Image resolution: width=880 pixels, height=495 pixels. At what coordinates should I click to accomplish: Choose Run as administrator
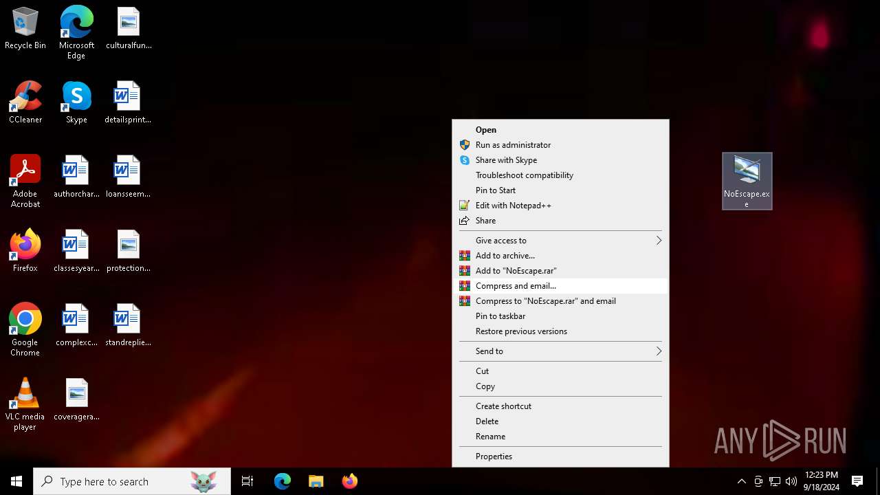click(560, 145)
